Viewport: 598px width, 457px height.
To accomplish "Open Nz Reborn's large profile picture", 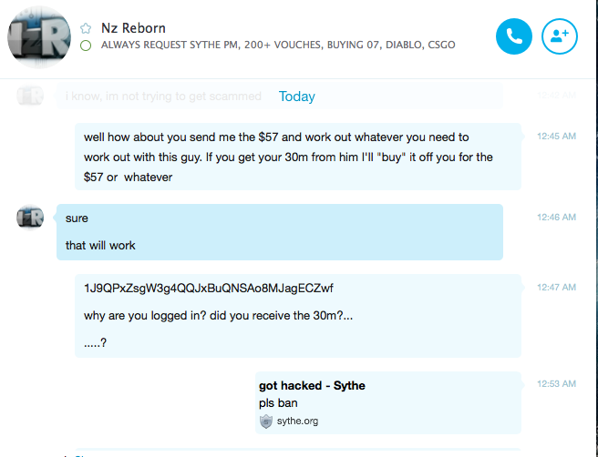I will pos(39,37).
